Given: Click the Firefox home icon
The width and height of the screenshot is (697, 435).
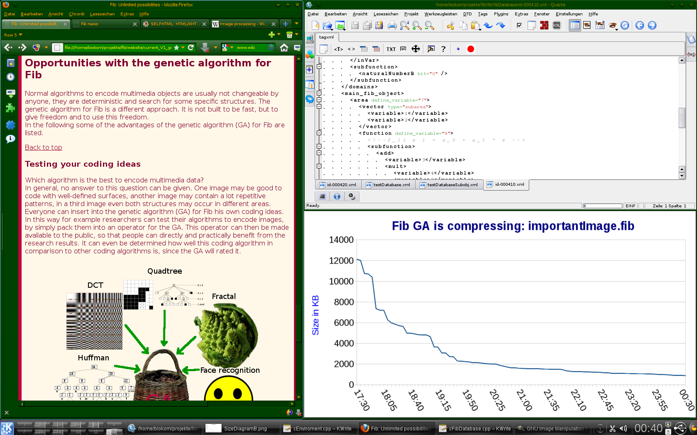Looking at the screenshot, I should coord(284,48).
